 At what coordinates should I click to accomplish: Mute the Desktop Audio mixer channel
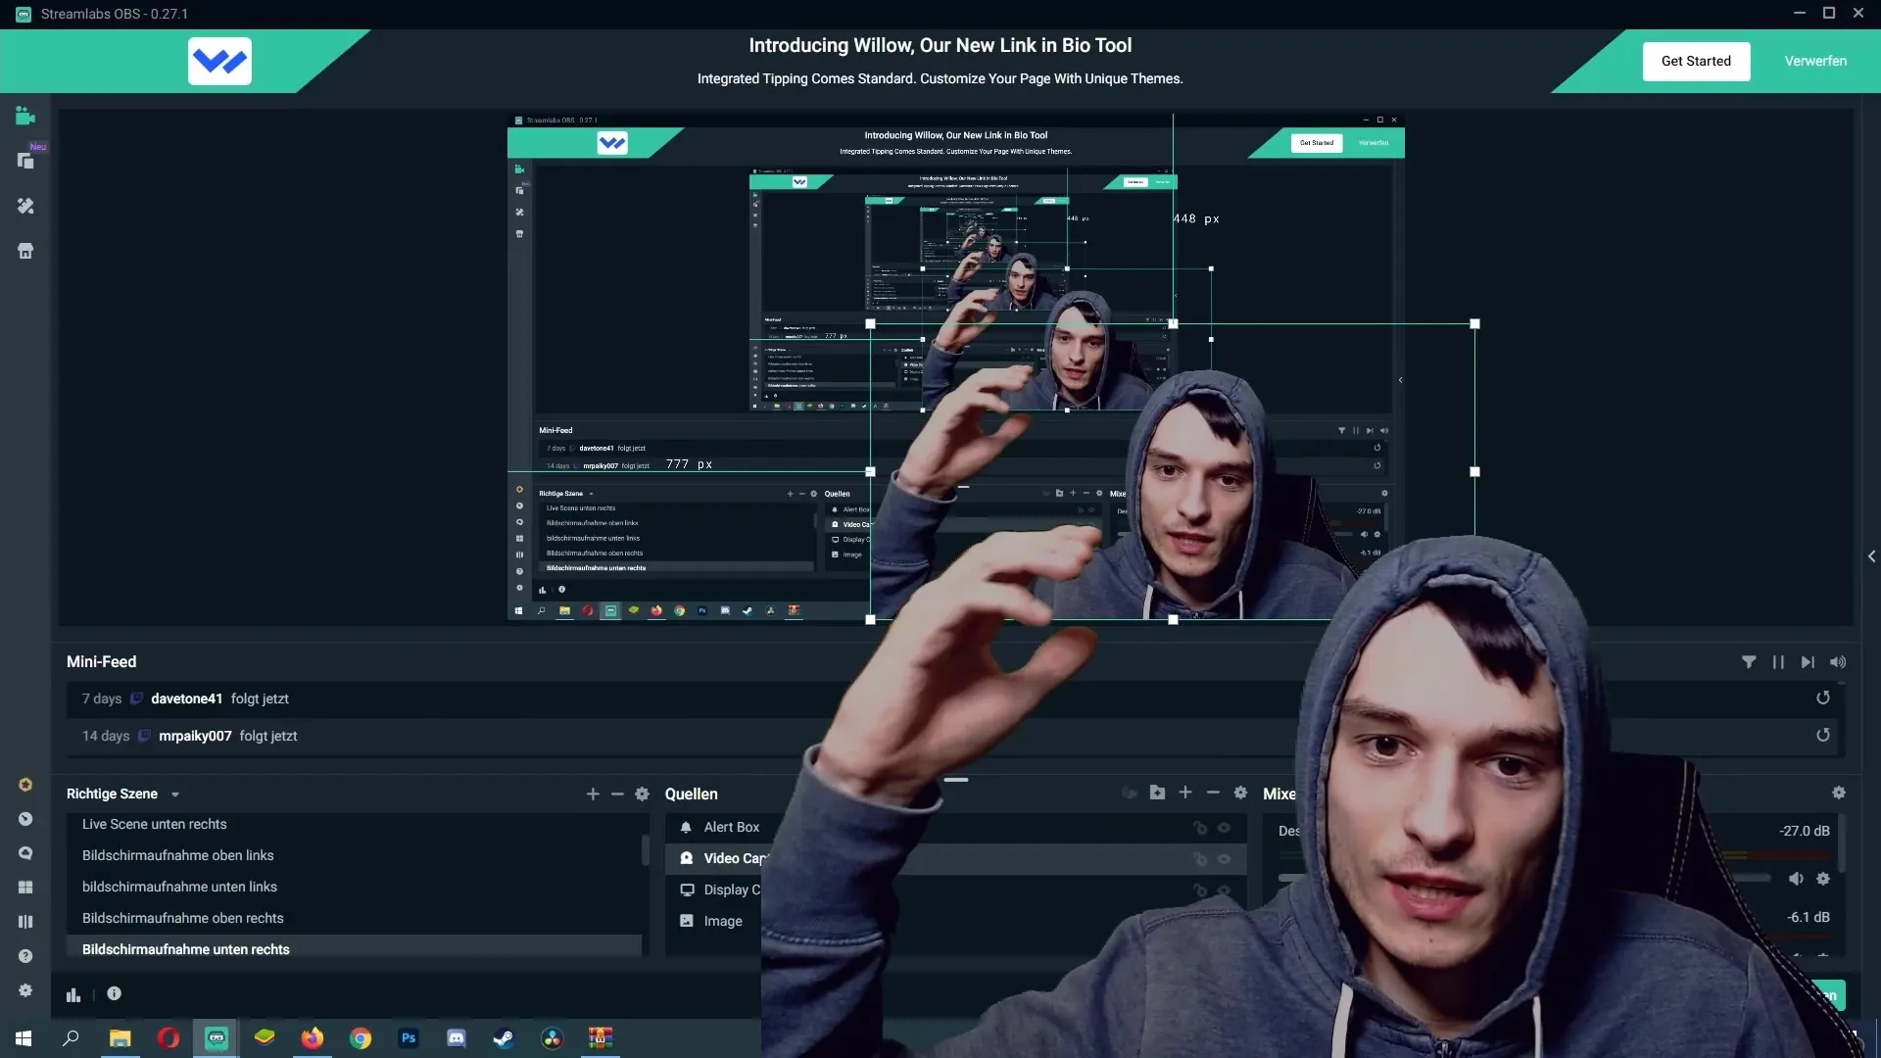[1796, 879]
